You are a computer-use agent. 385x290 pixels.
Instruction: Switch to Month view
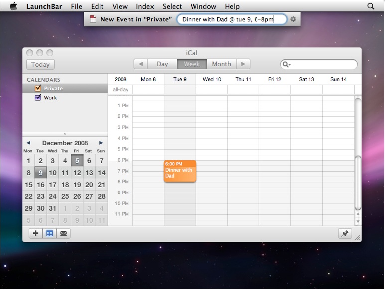[221, 64]
